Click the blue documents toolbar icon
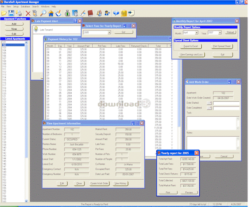The height and width of the screenshot is (207, 249). [75, 13]
